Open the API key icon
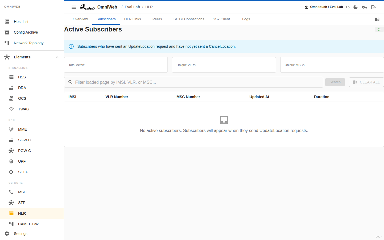384x240 pixels. click(365, 7)
